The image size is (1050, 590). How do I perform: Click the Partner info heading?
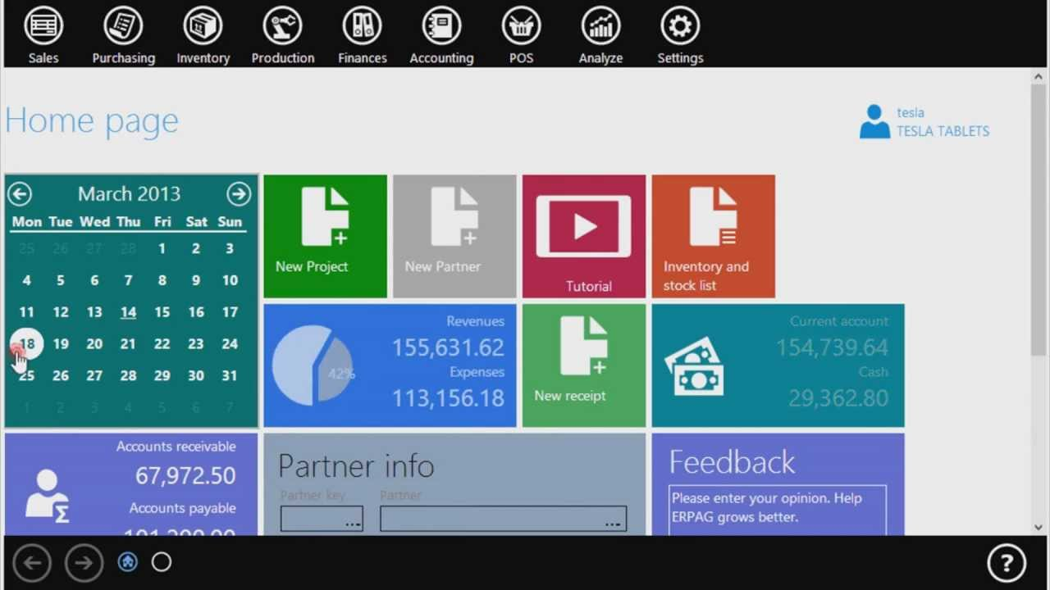pyautogui.click(x=356, y=465)
